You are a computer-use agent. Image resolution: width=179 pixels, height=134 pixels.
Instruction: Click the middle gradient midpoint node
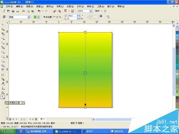click(x=85, y=73)
